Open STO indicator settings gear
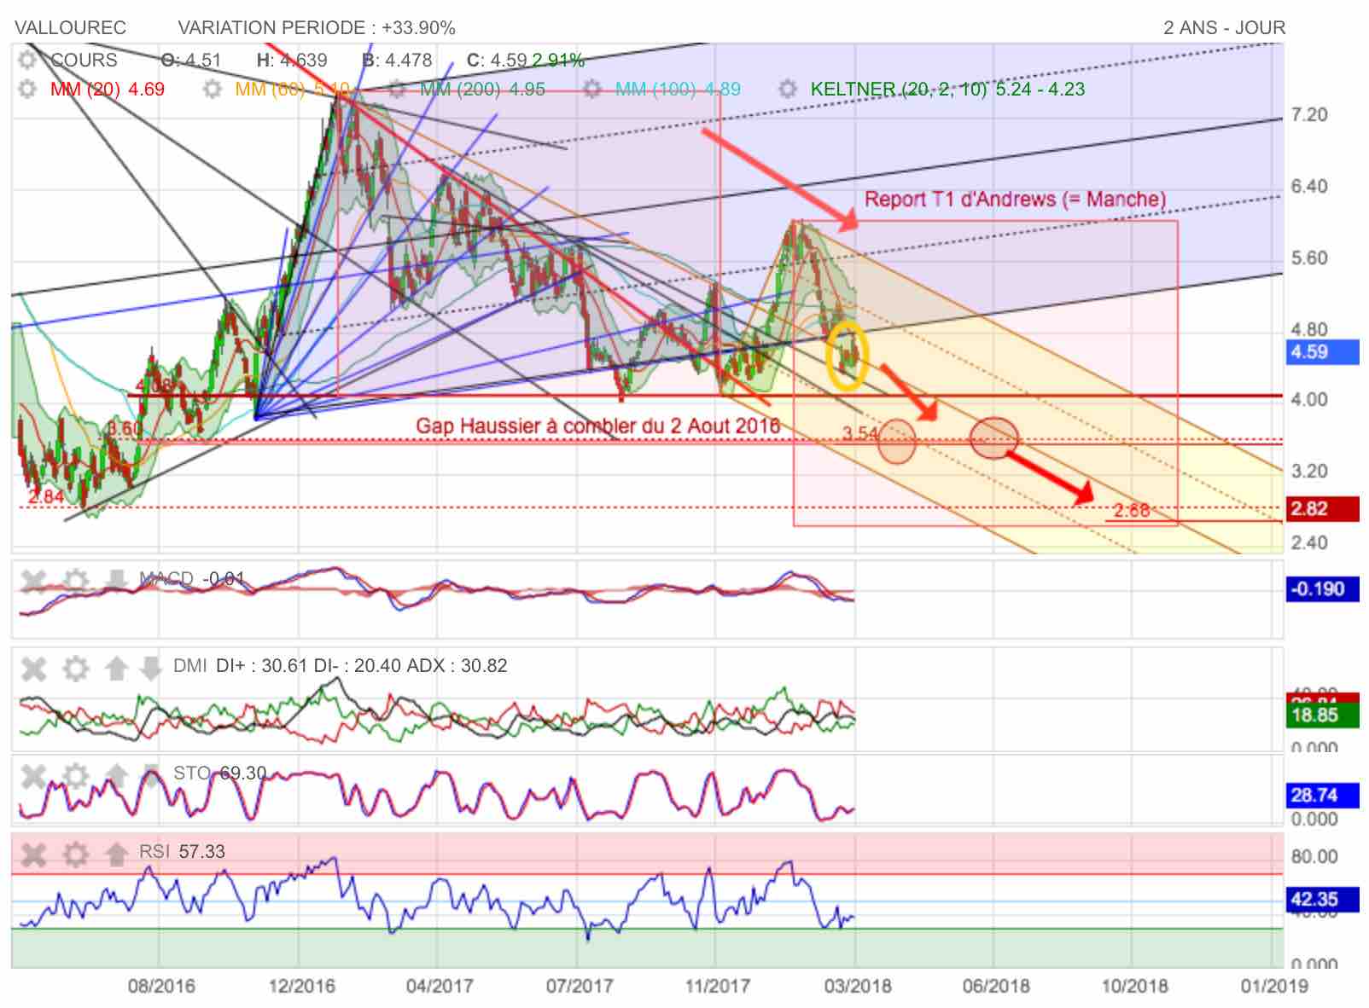 pyautogui.click(x=76, y=776)
